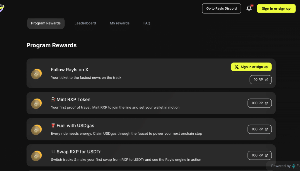The image size is (300, 171).
Task: Click the external-link icon on the 10 RP button
Action: click(266, 80)
